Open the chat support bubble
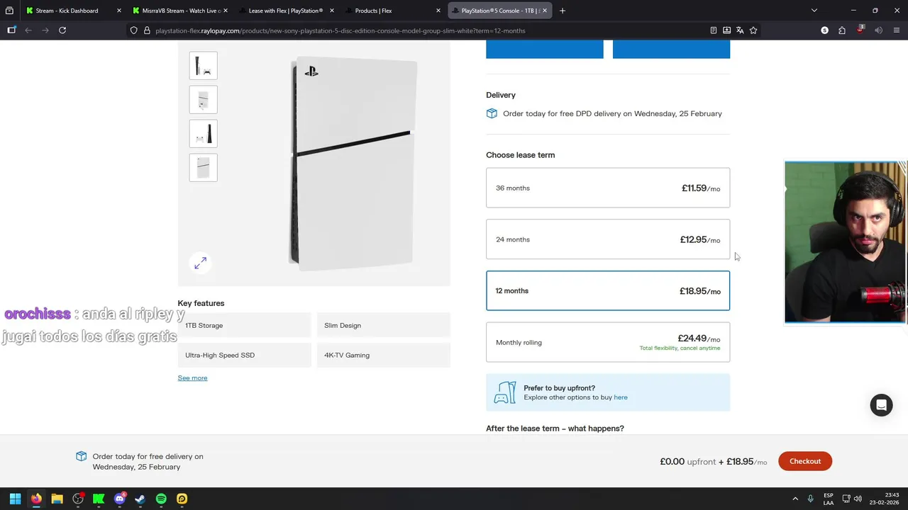The height and width of the screenshot is (510, 908). [881, 405]
